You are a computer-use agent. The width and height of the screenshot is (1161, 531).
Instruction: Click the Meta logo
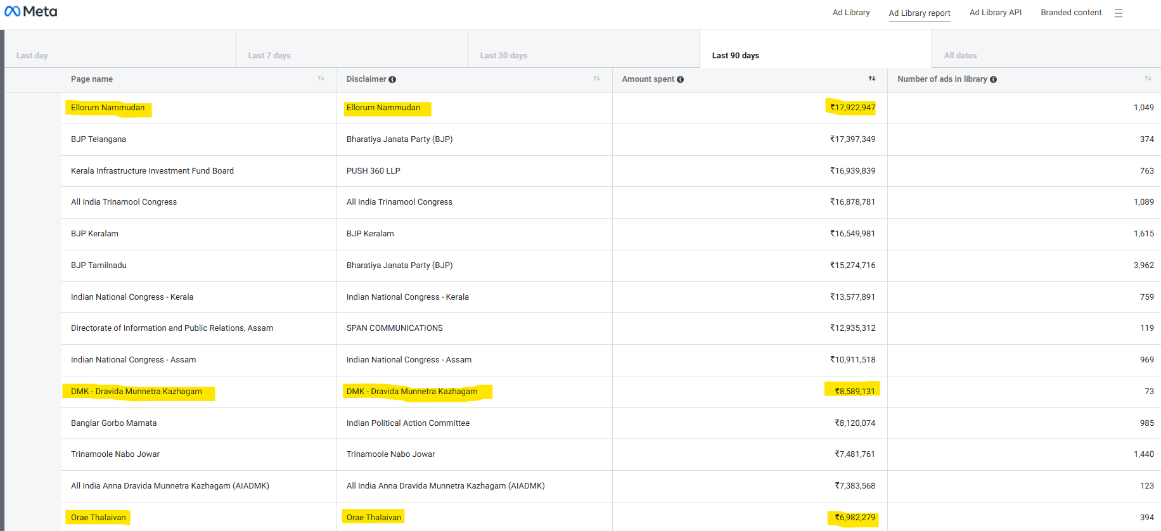pyautogui.click(x=30, y=11)
